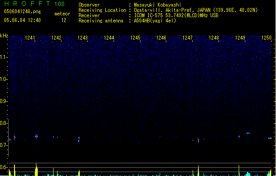Click the meteor count value 12
The width and height of the screenshot is (276, 176).
pyautogui.click(x=64, y=20)
